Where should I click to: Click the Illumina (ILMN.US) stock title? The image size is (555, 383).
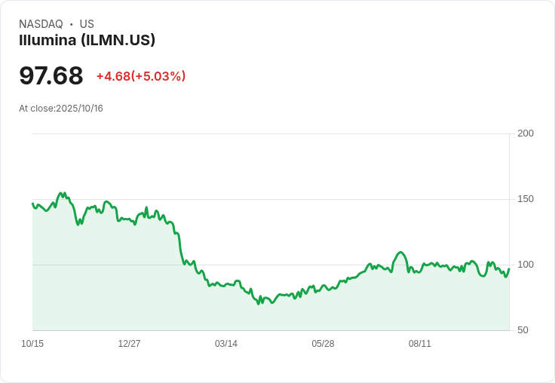87,40
